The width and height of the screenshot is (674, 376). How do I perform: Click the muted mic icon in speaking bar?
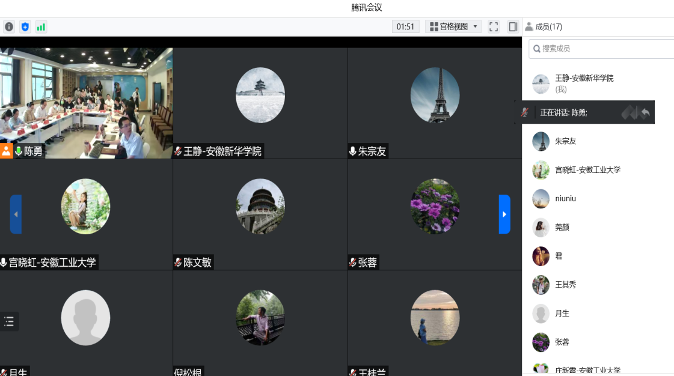525,112
